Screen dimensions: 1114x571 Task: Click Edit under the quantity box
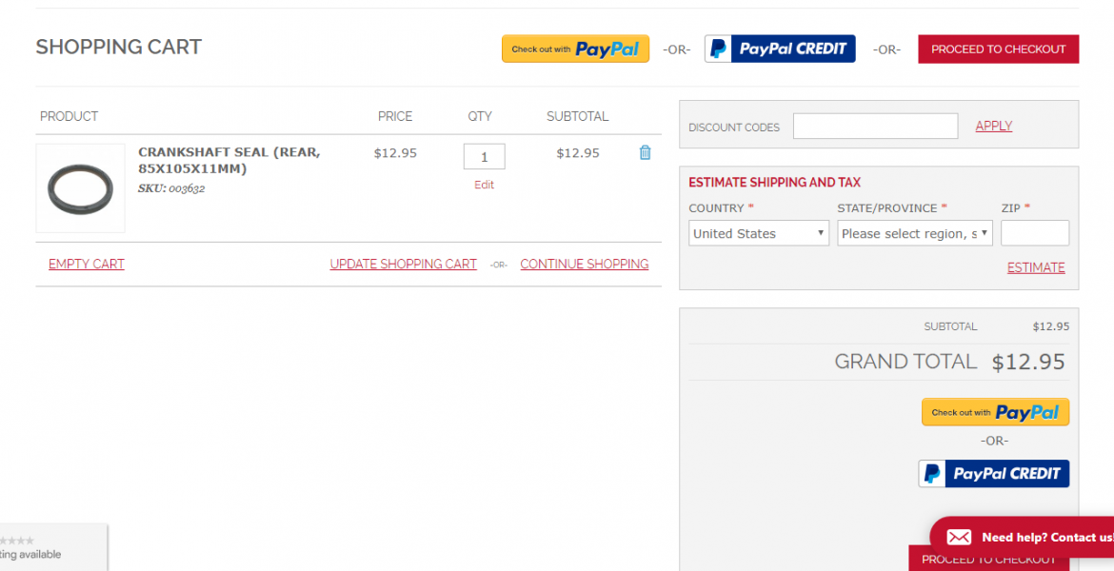click(484, 185)
